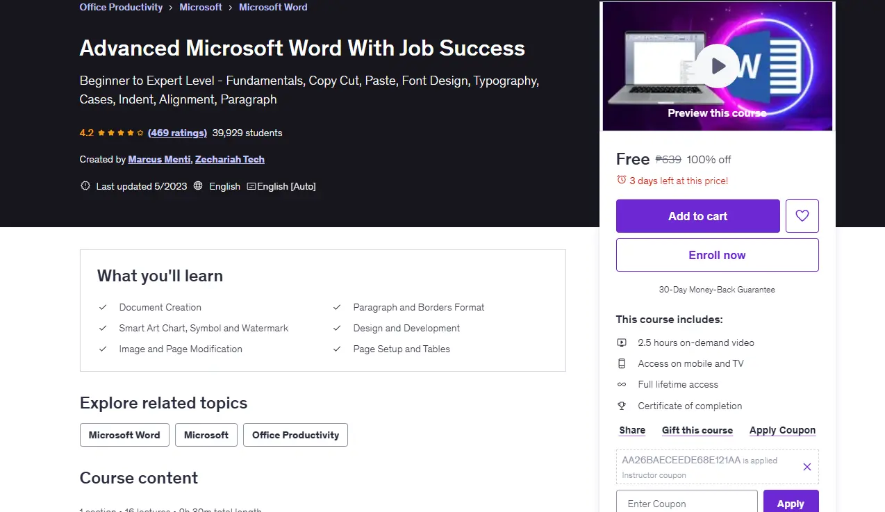This screenshot has width=885, height=512.
Task: Click 'Preview this course' caption
Action: (718, 113)
